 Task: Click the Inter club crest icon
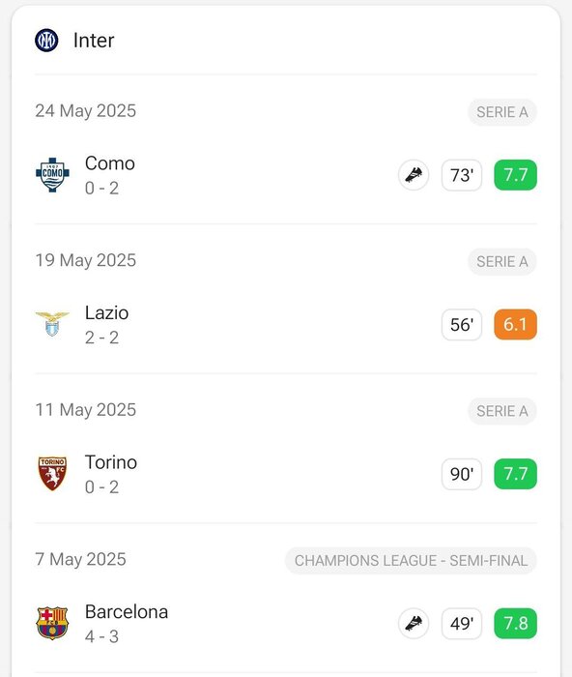pos(46,41)
